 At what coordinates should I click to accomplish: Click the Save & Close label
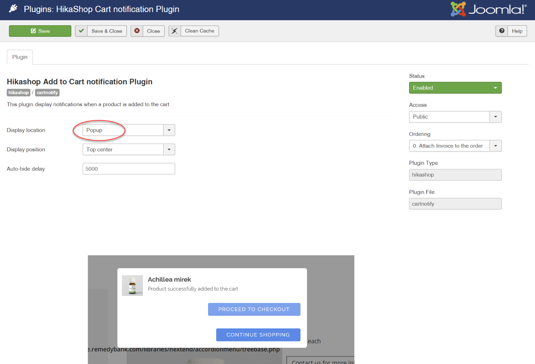pyautogui.click(x=107, y=31)
